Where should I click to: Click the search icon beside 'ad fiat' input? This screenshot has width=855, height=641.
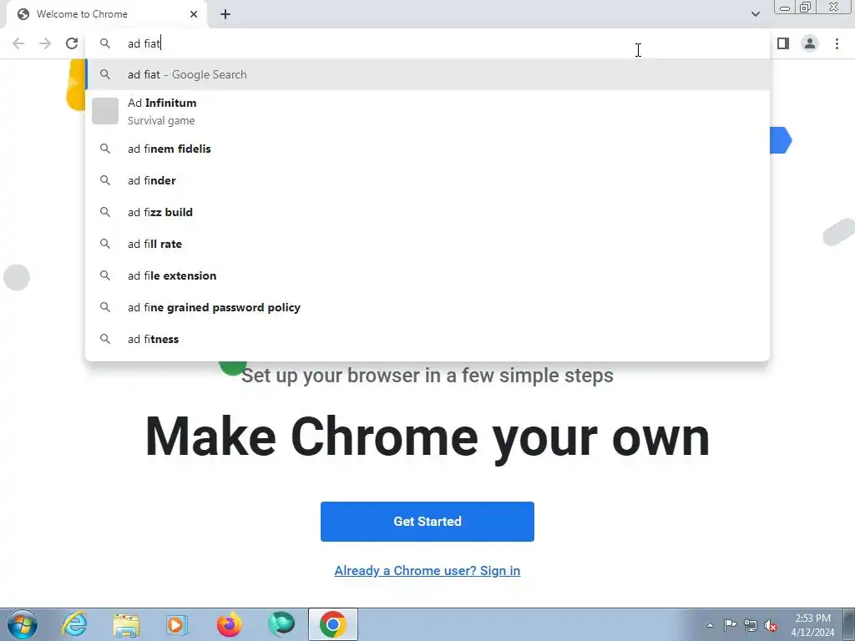coord(104,43)
